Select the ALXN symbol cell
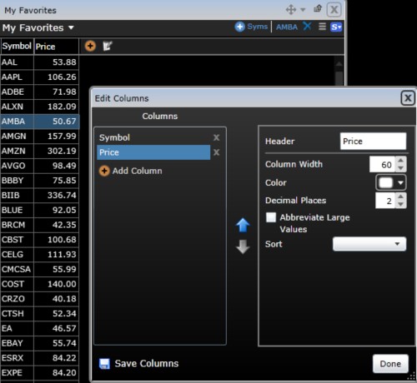The height and width of the screenshot is (383, 417). [17, 107]
